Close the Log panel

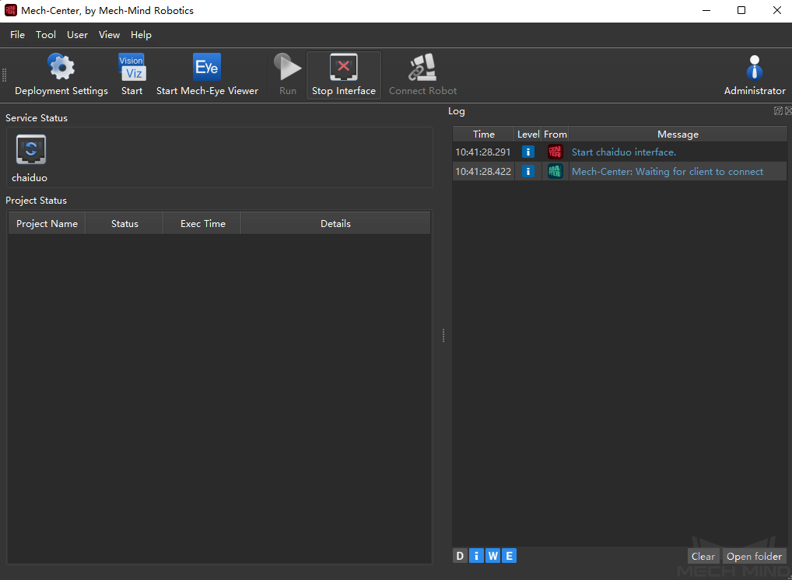(788, 110)
